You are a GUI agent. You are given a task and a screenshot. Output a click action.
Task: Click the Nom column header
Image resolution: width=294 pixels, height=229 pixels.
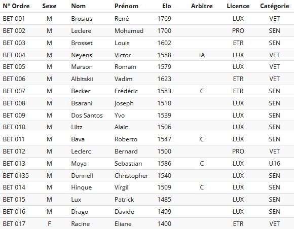[x=79, y=6]
